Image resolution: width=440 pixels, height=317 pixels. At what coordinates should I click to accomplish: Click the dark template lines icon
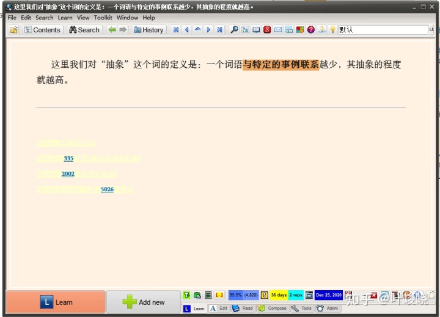[208, 295]
